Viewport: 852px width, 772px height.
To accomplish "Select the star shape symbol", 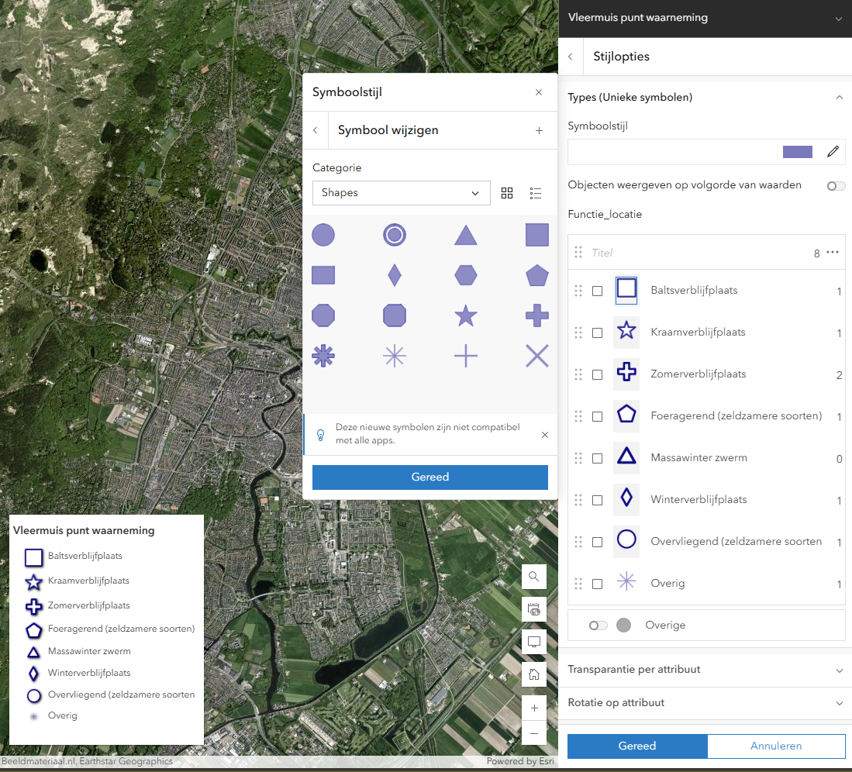I will 465,315.
